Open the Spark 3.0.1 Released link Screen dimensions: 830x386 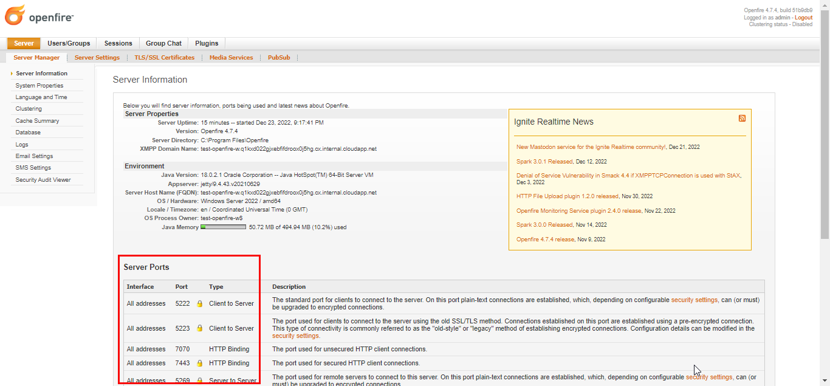tap(544, 162)
